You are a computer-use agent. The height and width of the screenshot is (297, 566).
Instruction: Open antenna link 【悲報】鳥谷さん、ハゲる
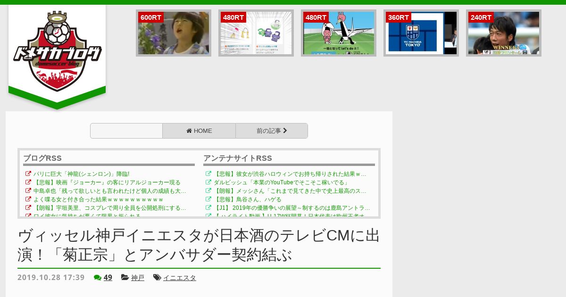pos(248,199)
